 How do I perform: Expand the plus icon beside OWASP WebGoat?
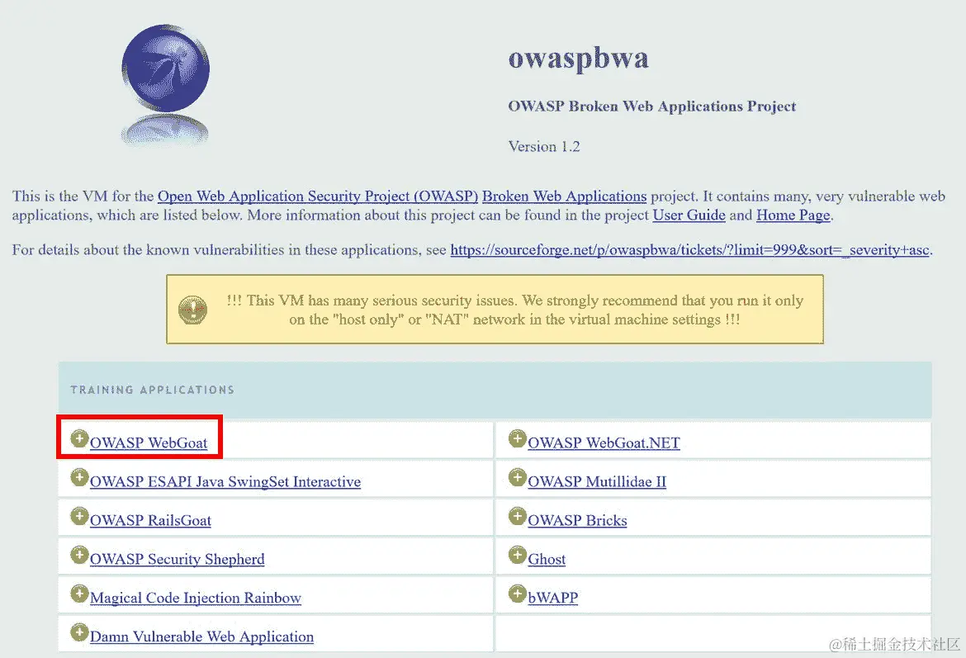79,438
